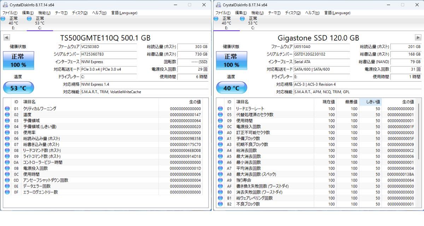Image resolution: width=424 pixels, height=226 pixels.
Task: Click 生の値 column header in left window
Action: pyautogui.click(x=181, y=102)
